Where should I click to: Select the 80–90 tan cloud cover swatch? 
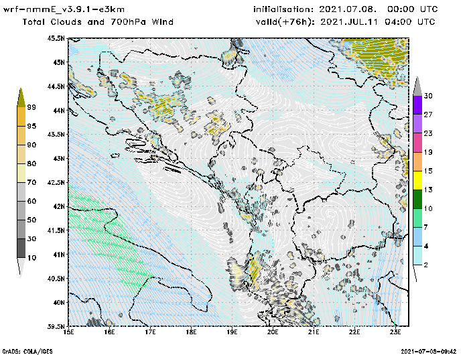pos(21,154)
